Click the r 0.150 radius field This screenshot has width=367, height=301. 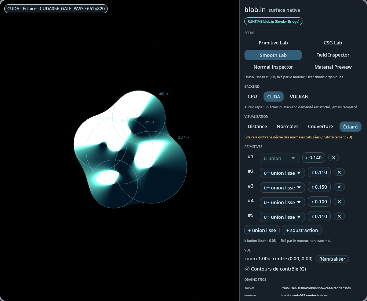coord(319,187)
